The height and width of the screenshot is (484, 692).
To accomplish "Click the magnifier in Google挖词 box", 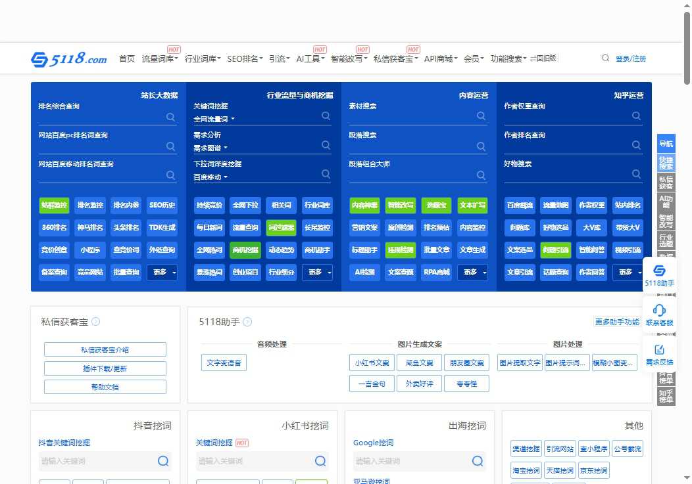I will (477, 461).
